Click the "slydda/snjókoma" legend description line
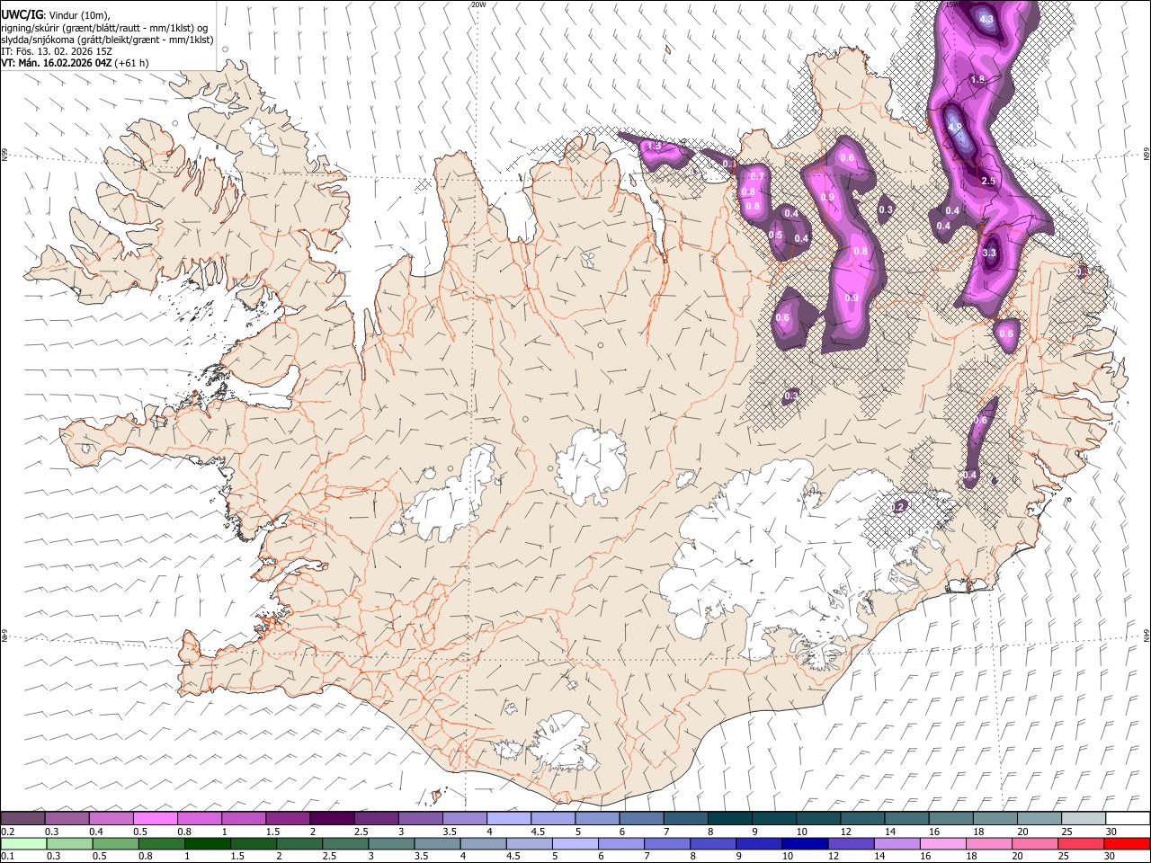The image size is (1151, 863). (x=107, y=40)
